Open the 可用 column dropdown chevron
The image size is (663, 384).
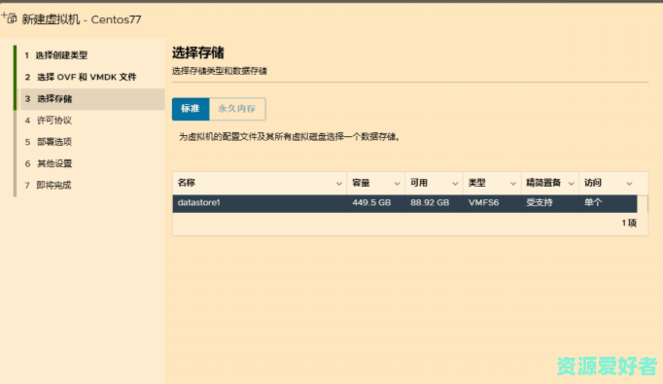tap(455, 184)
